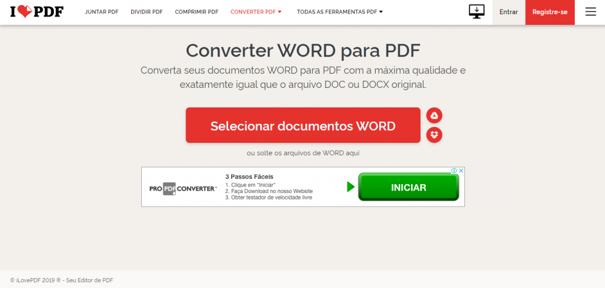Click the PRO PDF CONVERTER logo

pos(183,188)
